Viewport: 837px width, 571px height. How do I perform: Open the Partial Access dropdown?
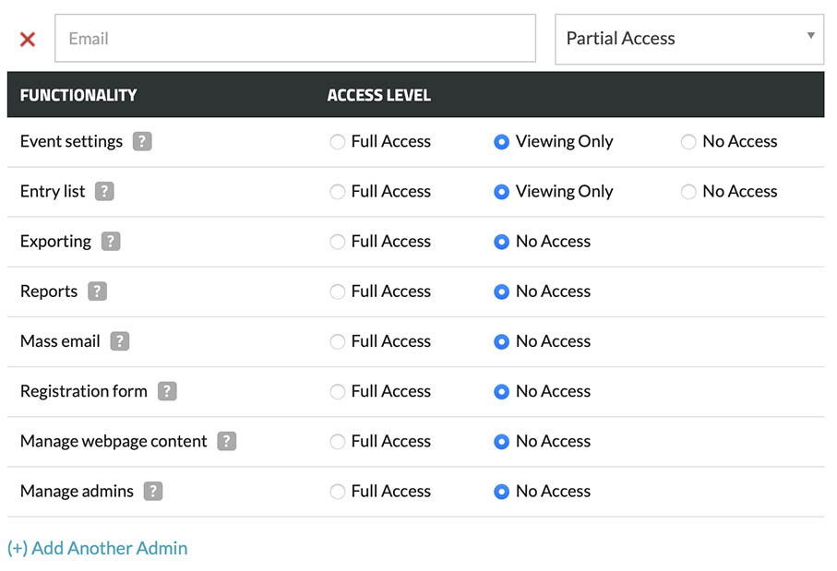688,39
